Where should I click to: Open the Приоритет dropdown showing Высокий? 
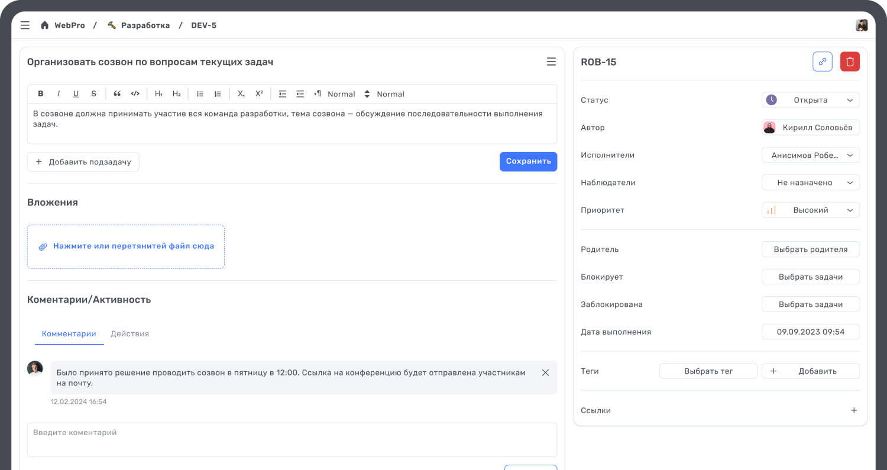[811, 210]
